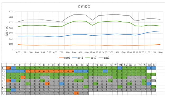Click the blue 1 cell for 8月 day 2
173x98 pixels.
(x=14, y=90)
